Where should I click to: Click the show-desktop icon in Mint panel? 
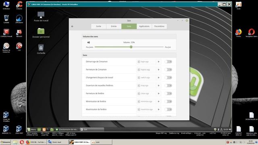click(x=39, y=130)
